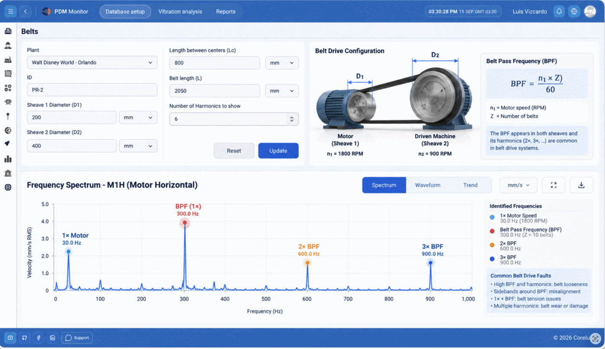This screenshot has height=349, width=605.
Task: Open the hatched square sidebar icon
Action: click(x=8, y=73)
